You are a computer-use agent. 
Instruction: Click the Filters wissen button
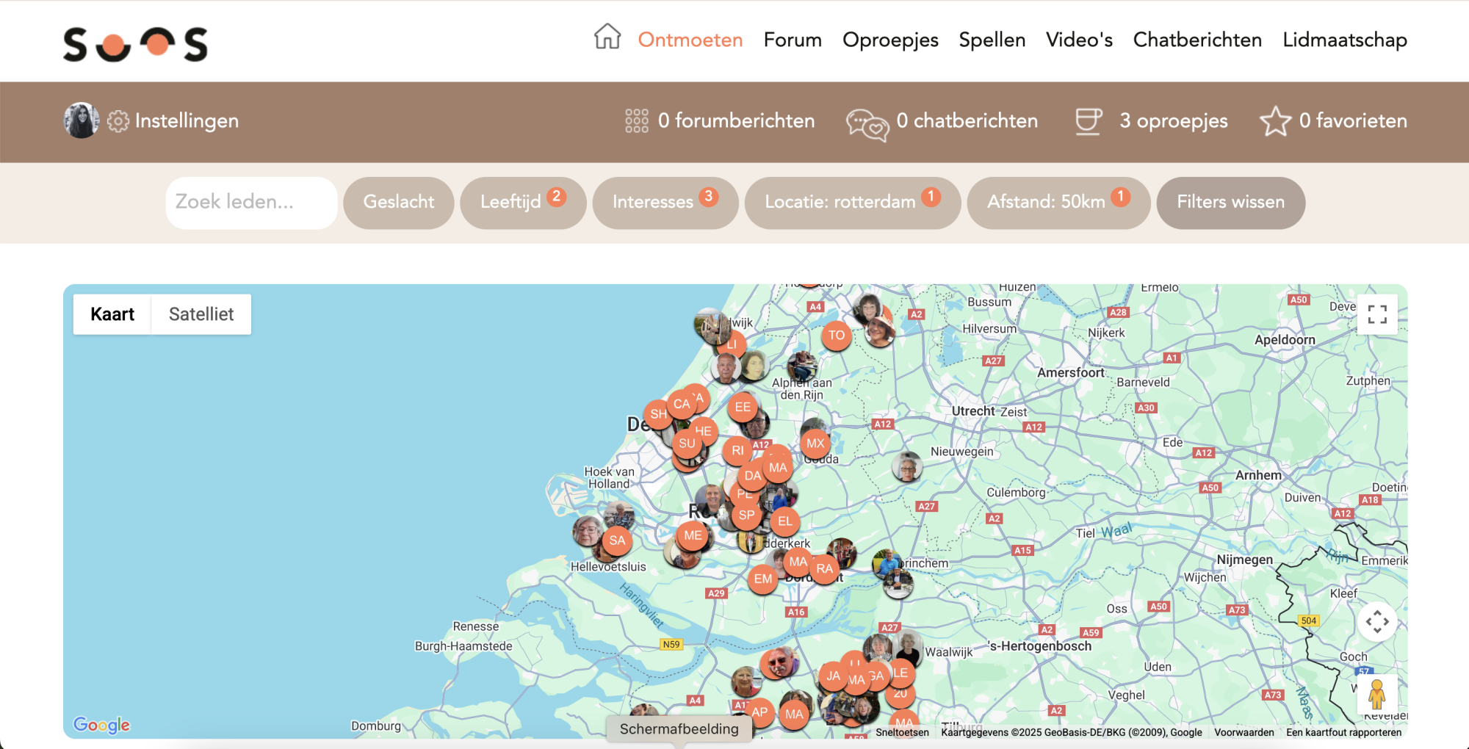click(1230, 202)
